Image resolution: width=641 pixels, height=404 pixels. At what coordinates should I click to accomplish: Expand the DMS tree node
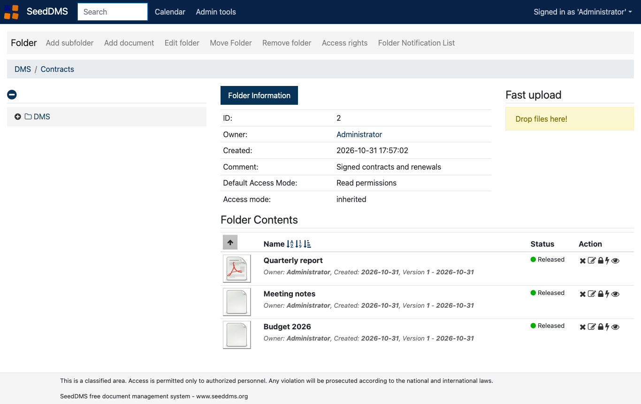pyautogui.click(x=18, y=117)
